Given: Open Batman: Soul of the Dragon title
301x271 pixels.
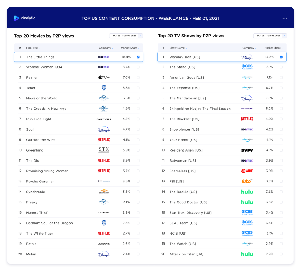Looking at the screenshot, I should click(49, 223).
